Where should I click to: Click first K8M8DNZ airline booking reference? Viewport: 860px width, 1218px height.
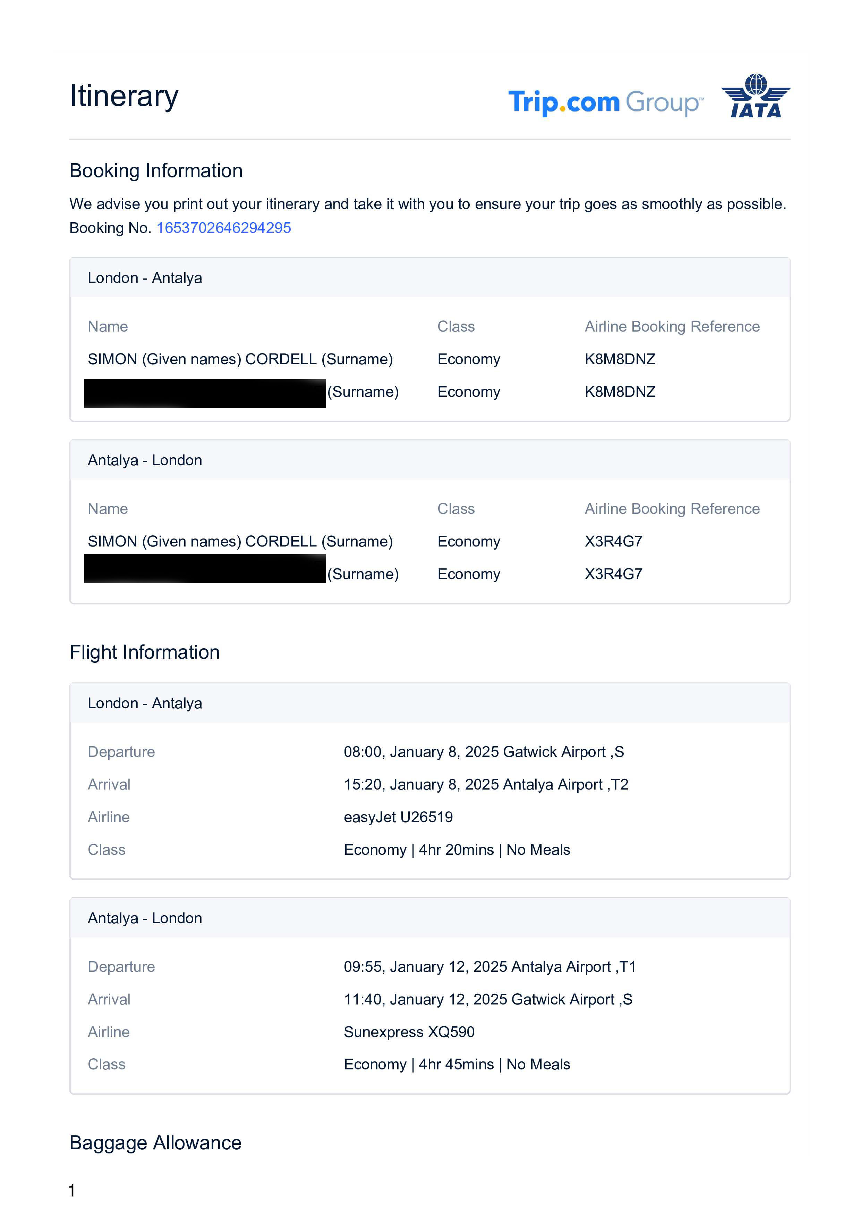point(620,359)
